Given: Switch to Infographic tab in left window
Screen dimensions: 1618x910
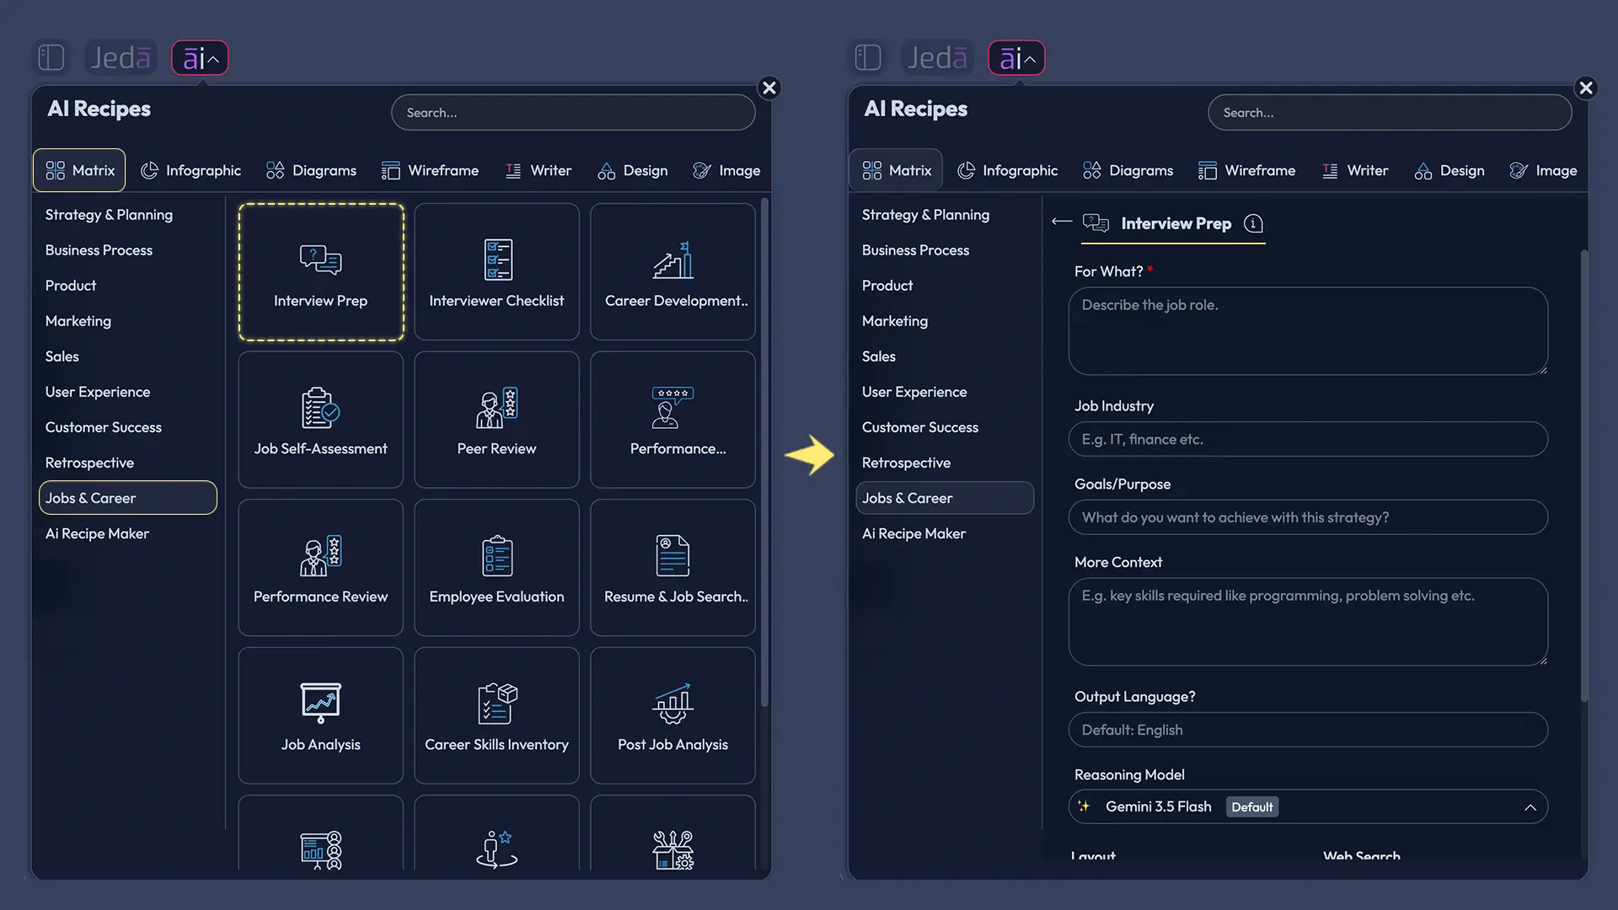Looking at the screenshot, I should (190, 170).
